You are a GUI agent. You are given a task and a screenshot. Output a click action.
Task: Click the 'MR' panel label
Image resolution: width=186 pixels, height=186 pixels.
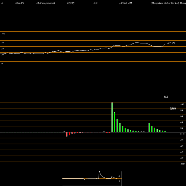[x=166, y=97]
